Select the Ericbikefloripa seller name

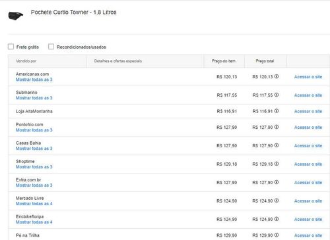[30, 216]
